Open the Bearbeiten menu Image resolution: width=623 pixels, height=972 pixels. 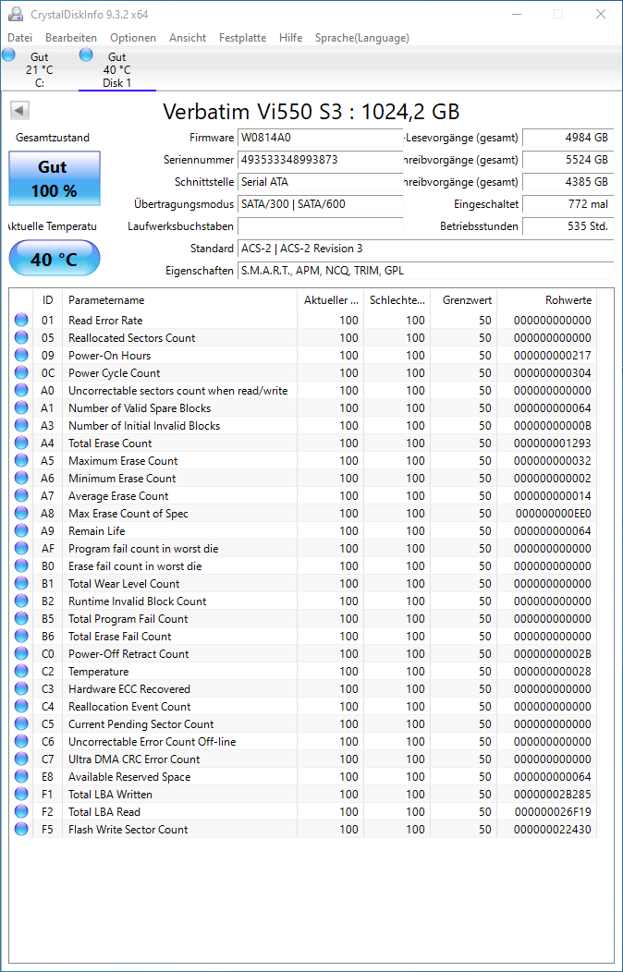pos(71,38)
